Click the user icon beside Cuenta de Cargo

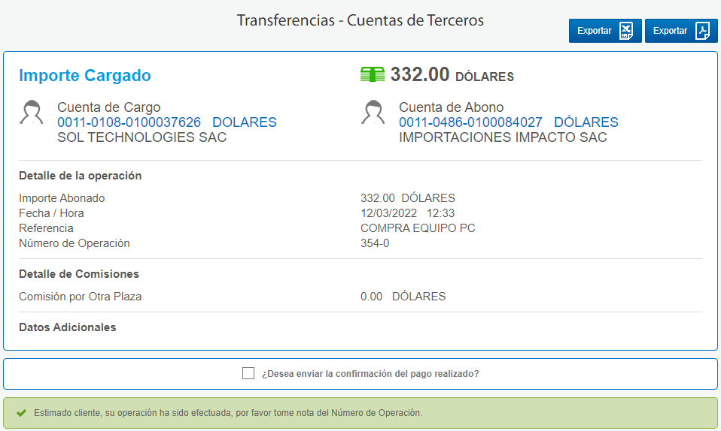pos(31,113)
